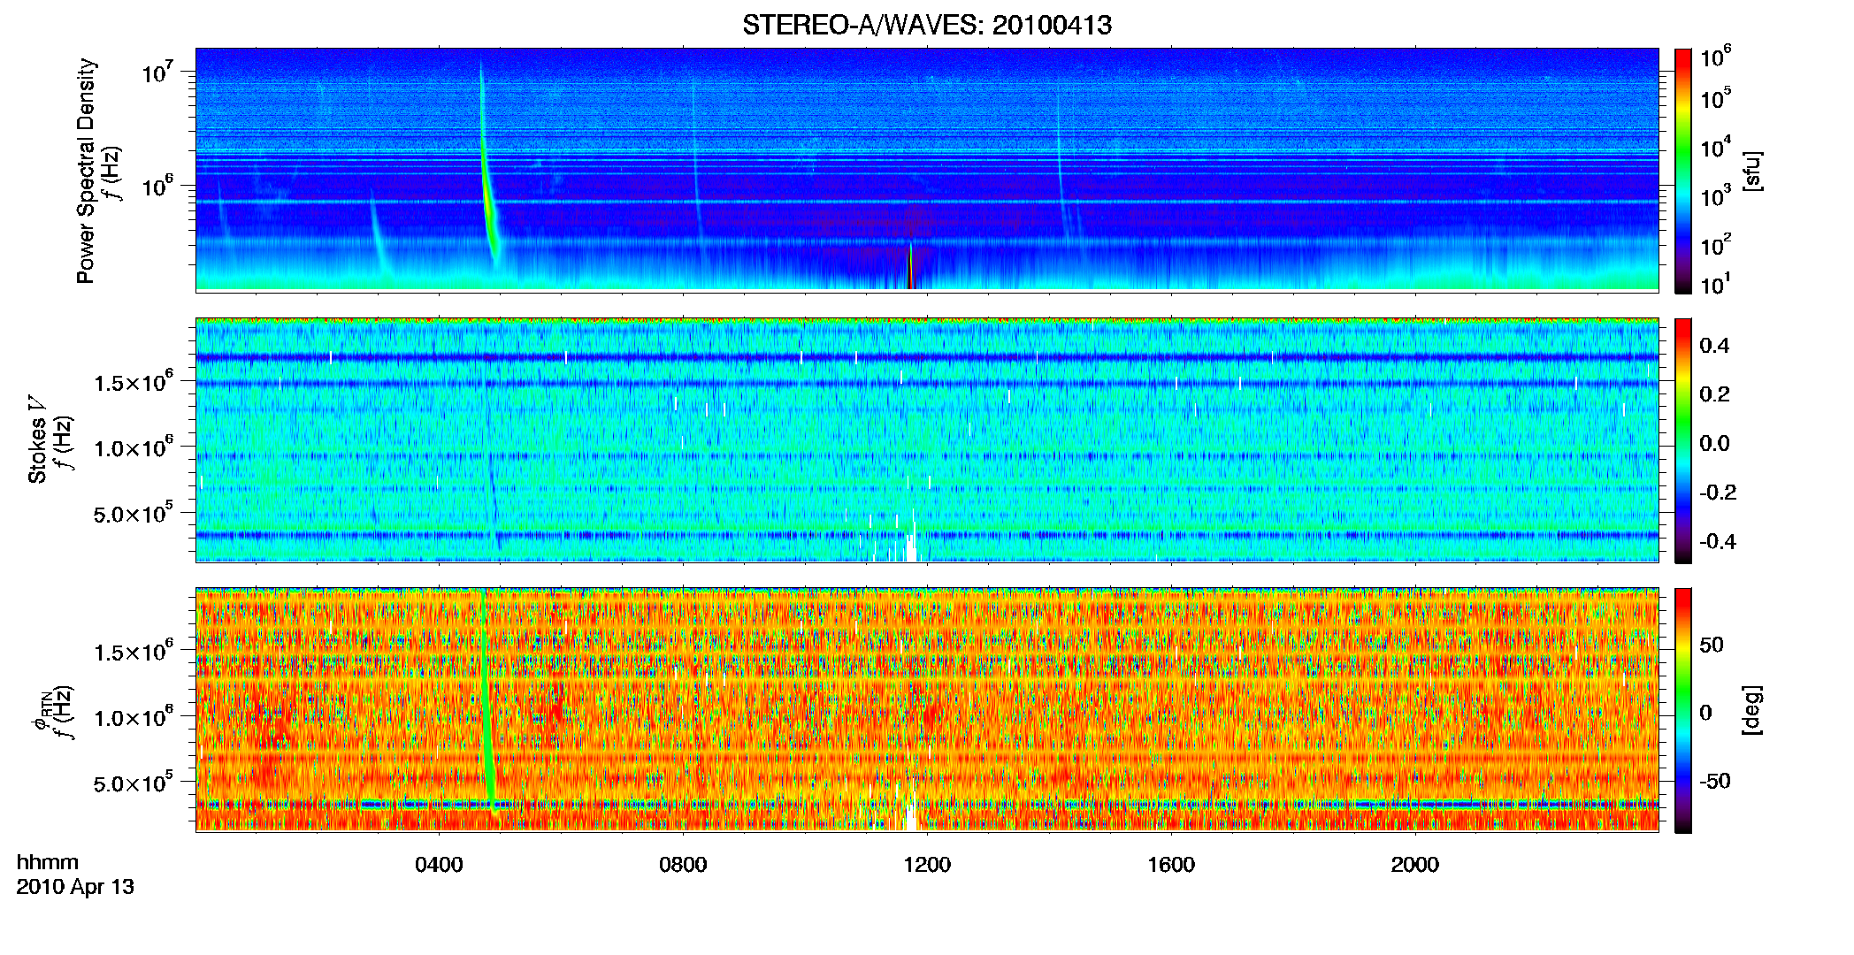Viewport: 1854px width, 955px height.
Task: Click the 0400 time tick label
Action: click(x=439, y=865)
